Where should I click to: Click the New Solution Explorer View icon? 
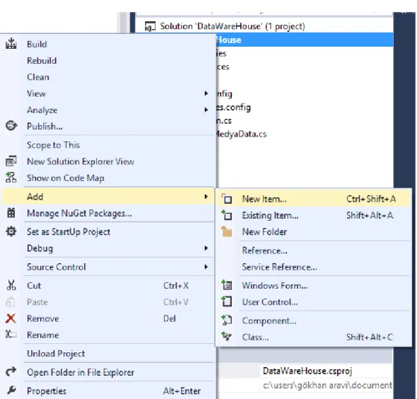pos(11,161)
